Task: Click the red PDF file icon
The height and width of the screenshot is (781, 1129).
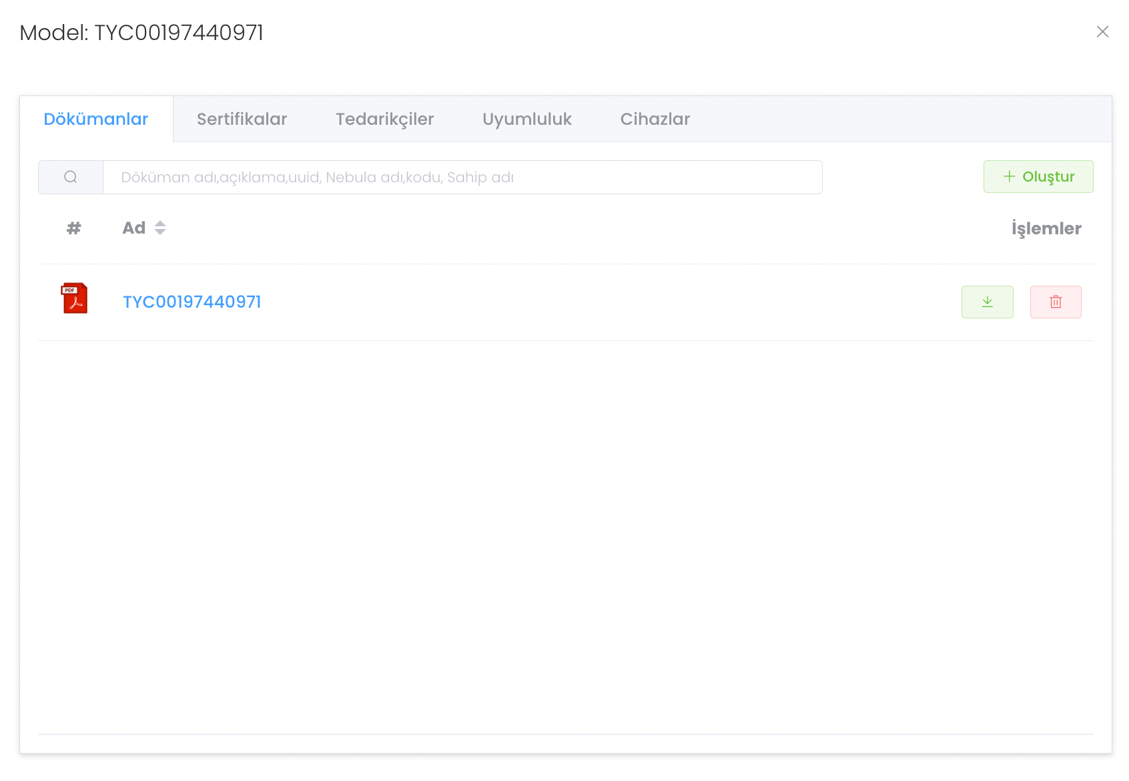Action: tap(74, 298)
